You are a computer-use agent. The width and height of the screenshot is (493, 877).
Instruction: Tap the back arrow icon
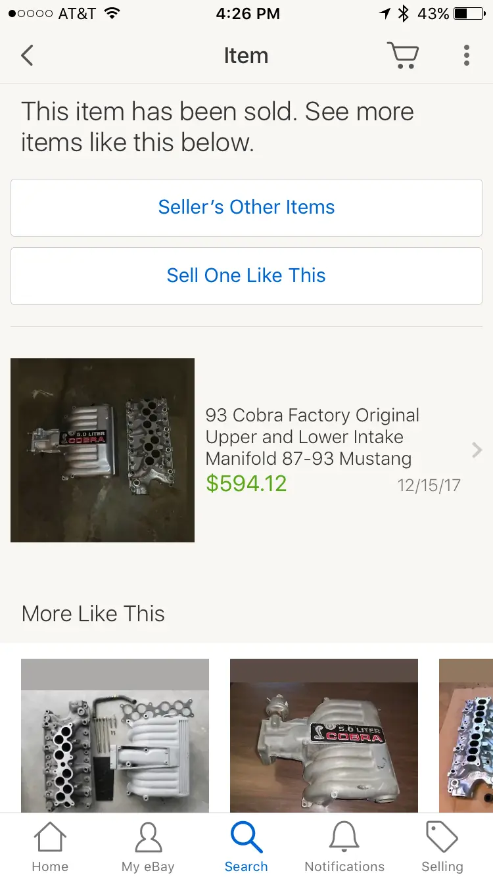27,55
